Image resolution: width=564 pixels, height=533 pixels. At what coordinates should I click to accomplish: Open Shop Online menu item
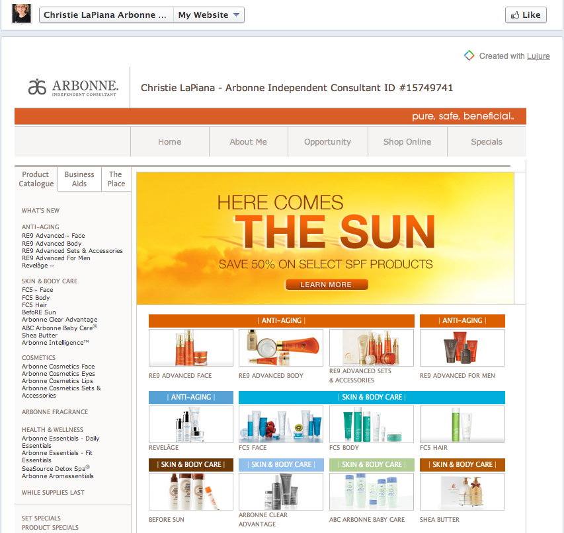[x=407, y=141]
